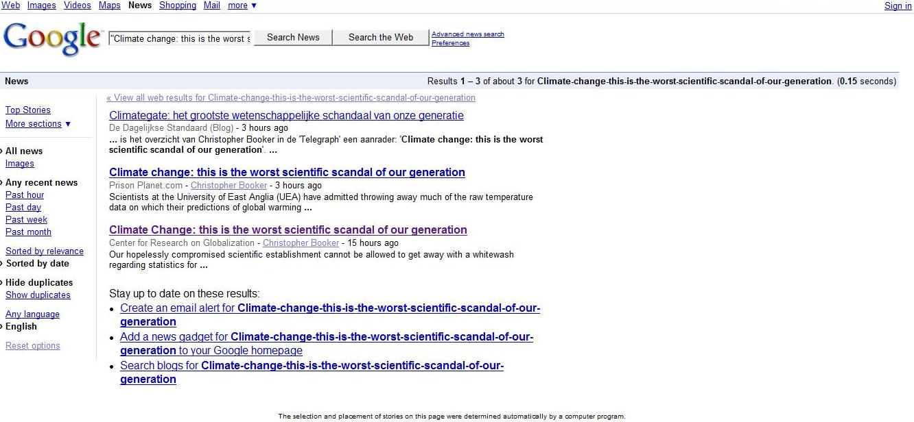Screen dimensions: 914x422
Task: Select the Hide duplicates option
Action: [x=39, y=283]
